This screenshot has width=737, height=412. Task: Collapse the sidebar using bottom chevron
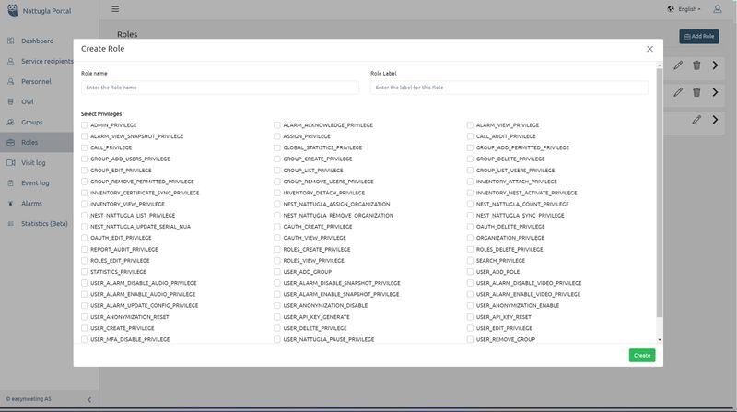pyautogui.click(x=89, y=399)
